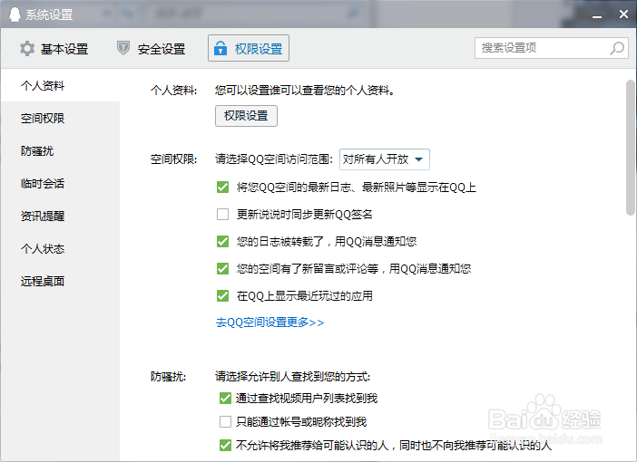Toggle 新留言或评论 QQ消息通知 checkbox
This screenshot has height=462, width=637.
coord(222,268)
